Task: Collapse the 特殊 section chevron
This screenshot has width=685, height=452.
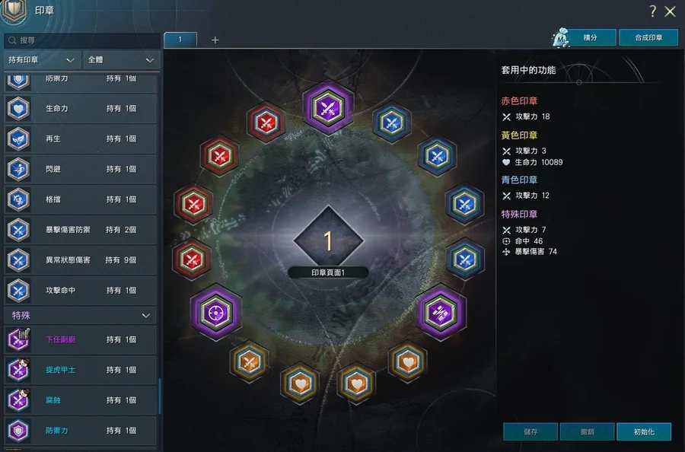Action: (146, 315)
